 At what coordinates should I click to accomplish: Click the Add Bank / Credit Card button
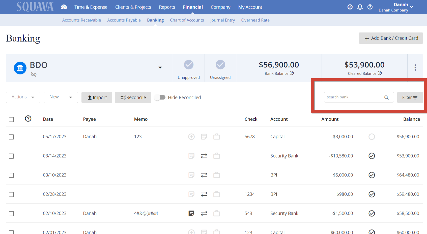pos(390,38)
